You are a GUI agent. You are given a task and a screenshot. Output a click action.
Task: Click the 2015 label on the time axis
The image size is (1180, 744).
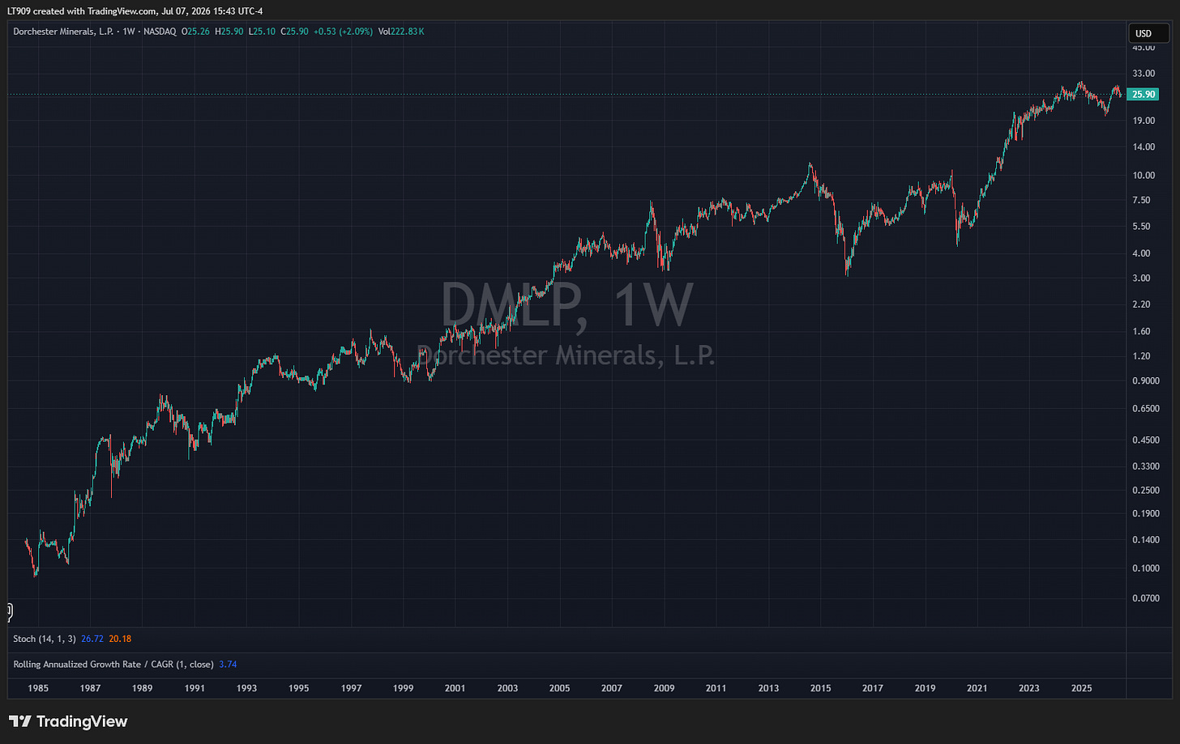click(x=820, y=688)
